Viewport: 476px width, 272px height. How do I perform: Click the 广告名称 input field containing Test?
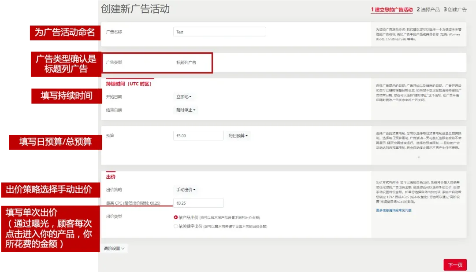[219, 32]
